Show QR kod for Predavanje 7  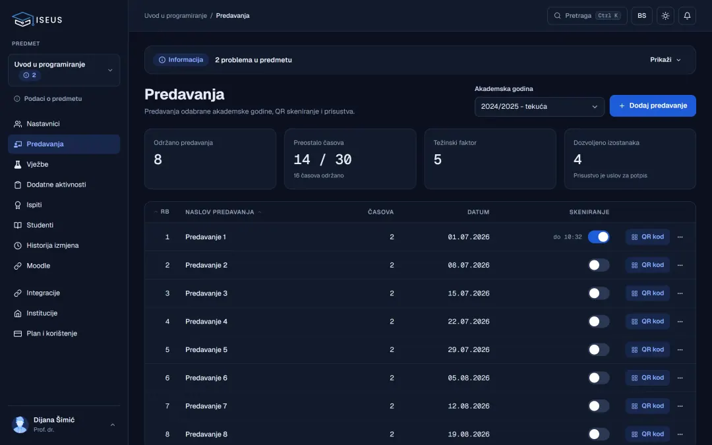click(x=647, y=406)
